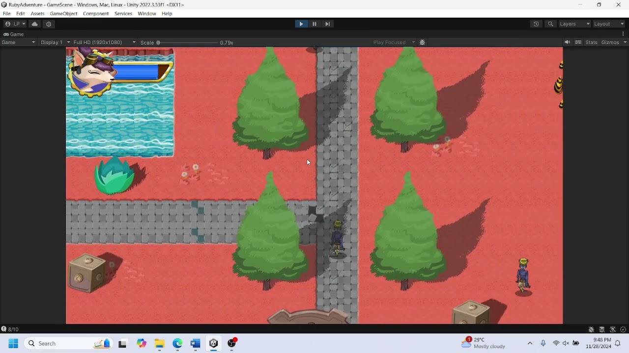The height and width of the screenshot is (353, 629).
Task: Click the first status bar icon at bottom right
Action: tap(592, 329)
